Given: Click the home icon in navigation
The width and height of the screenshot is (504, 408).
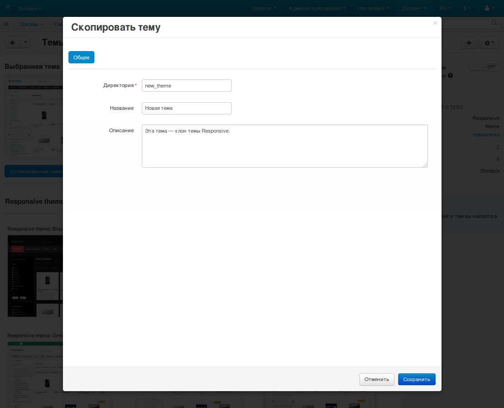Looking at the screenshot, I should (x=6, y=24).
